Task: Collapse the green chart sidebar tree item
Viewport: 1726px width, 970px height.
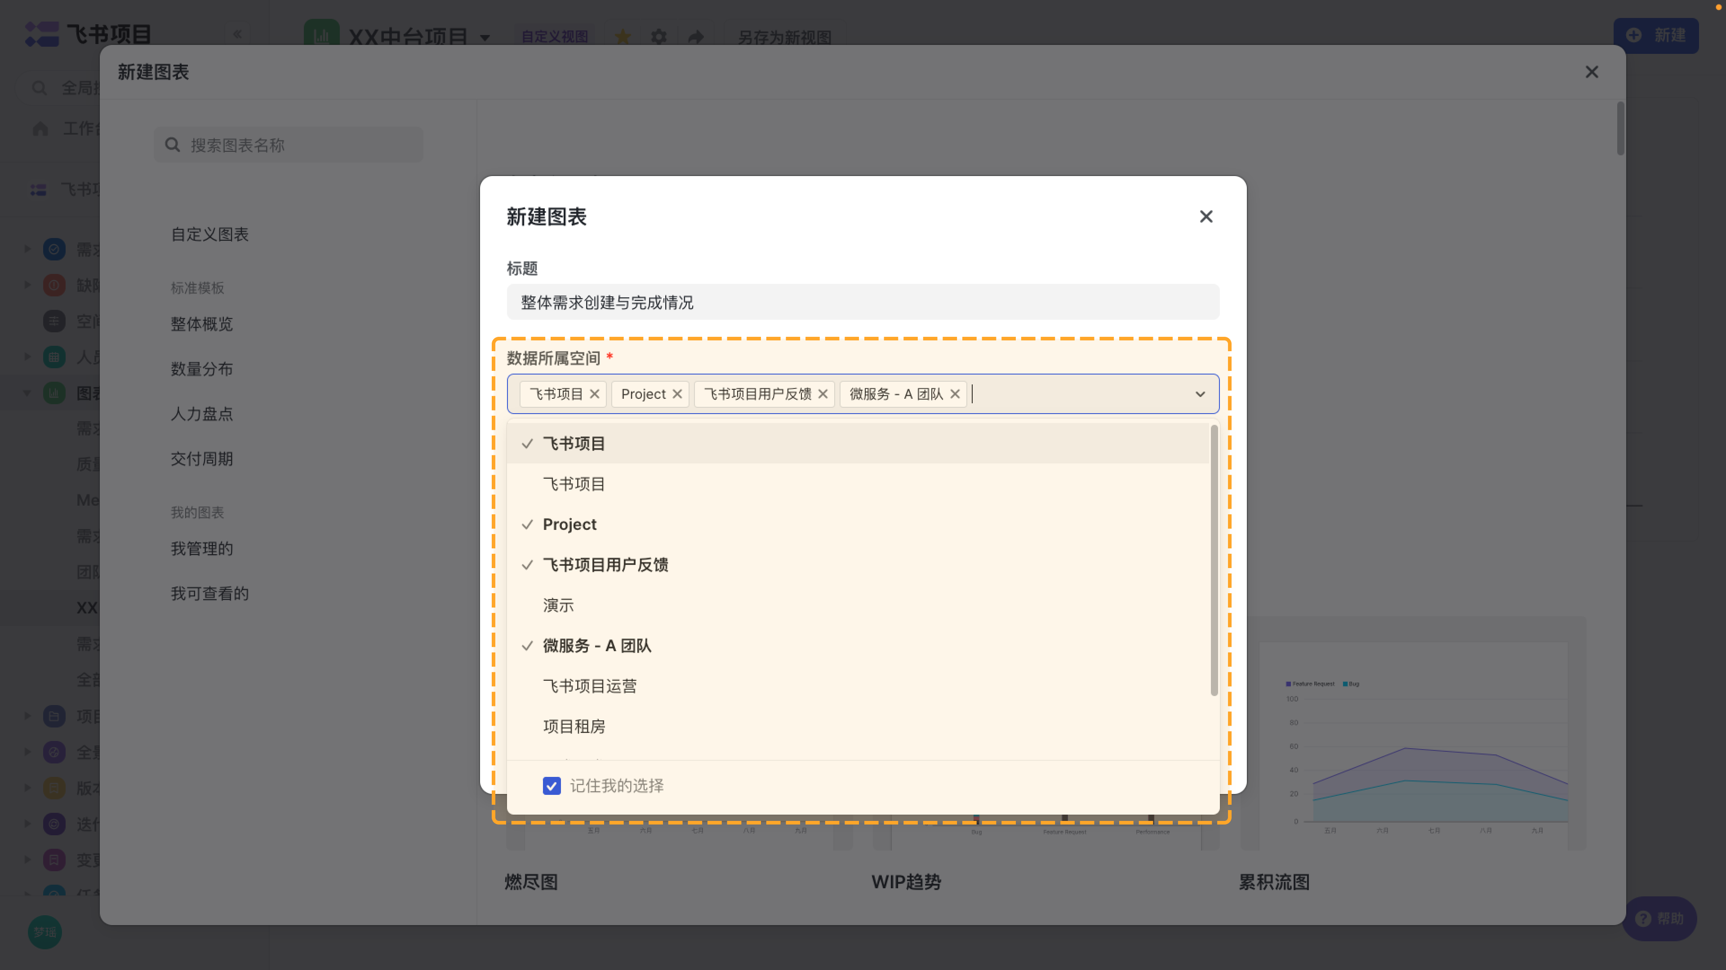Action: pos(27,393)
